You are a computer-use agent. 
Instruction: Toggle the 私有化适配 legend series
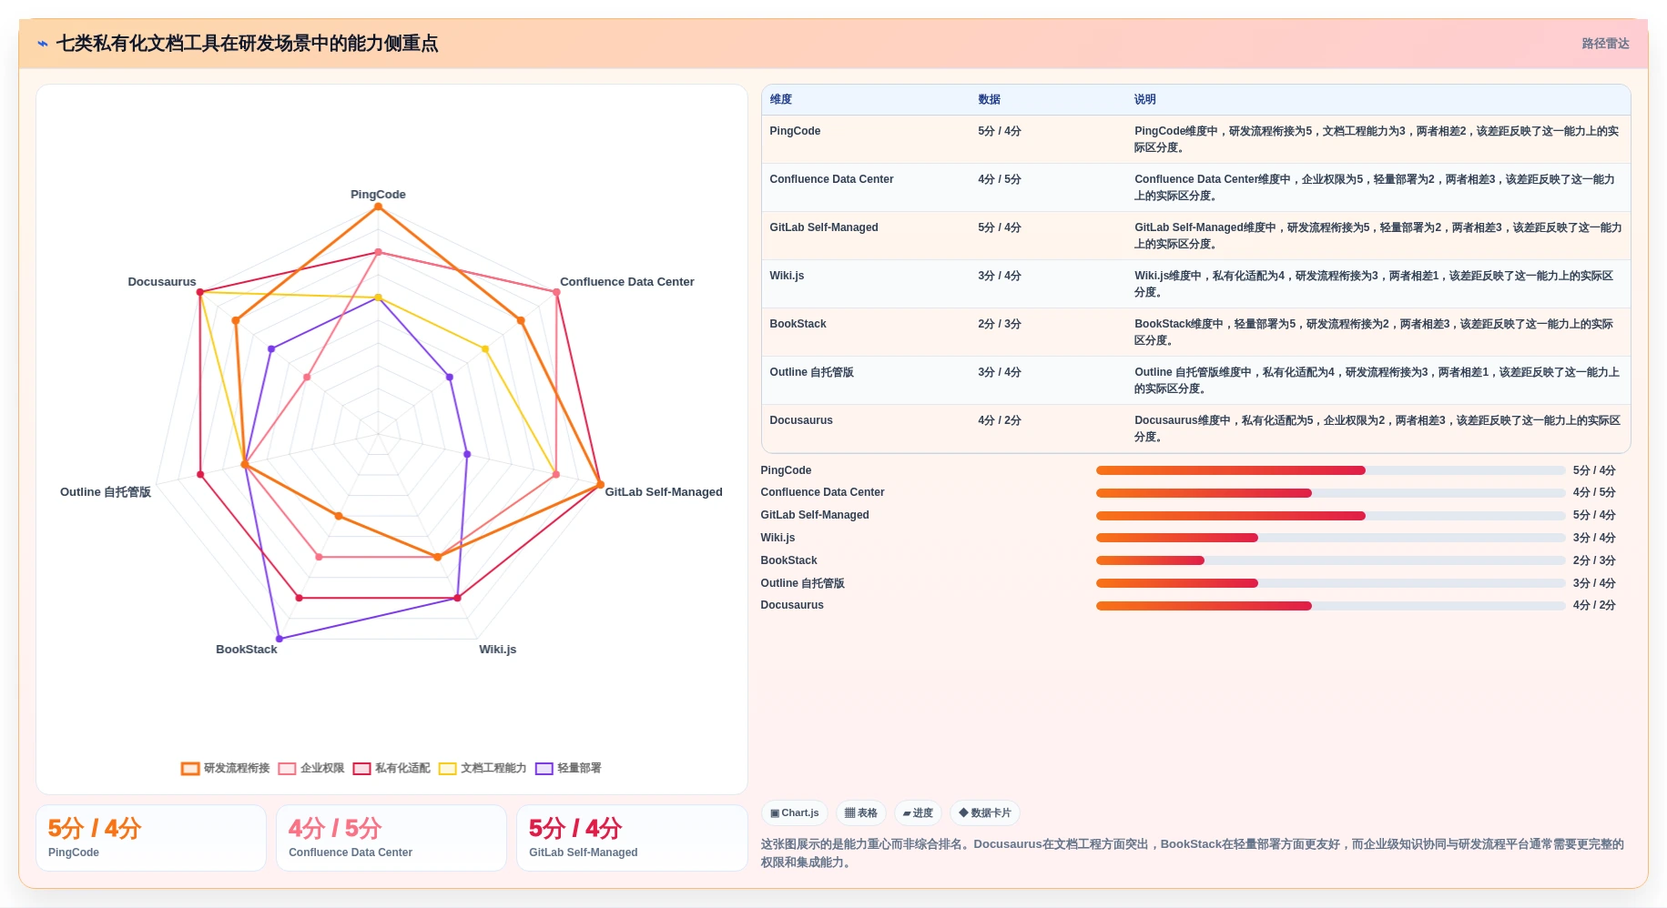[391, 768]
